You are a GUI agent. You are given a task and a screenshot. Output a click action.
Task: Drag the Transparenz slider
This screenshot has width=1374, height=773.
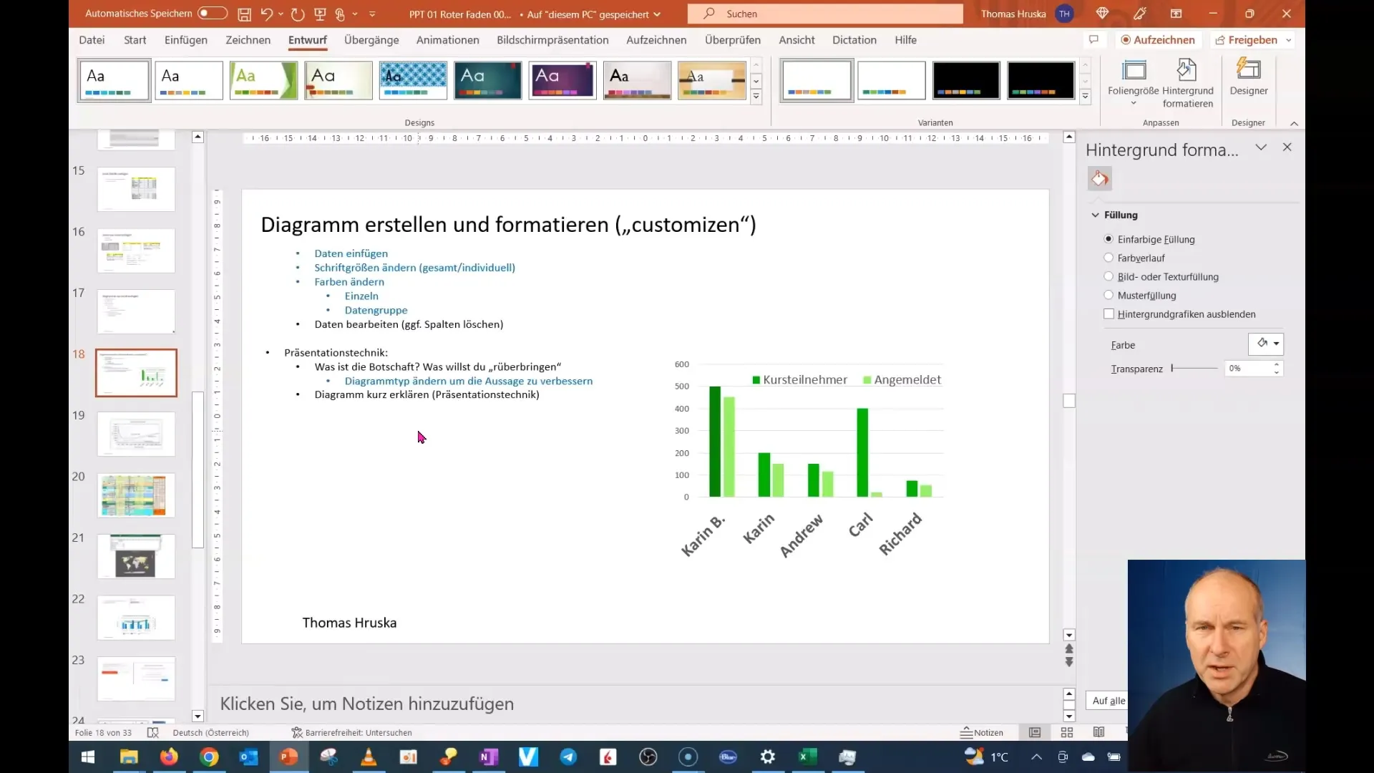pyautogui.click(x=1173, y=368)
